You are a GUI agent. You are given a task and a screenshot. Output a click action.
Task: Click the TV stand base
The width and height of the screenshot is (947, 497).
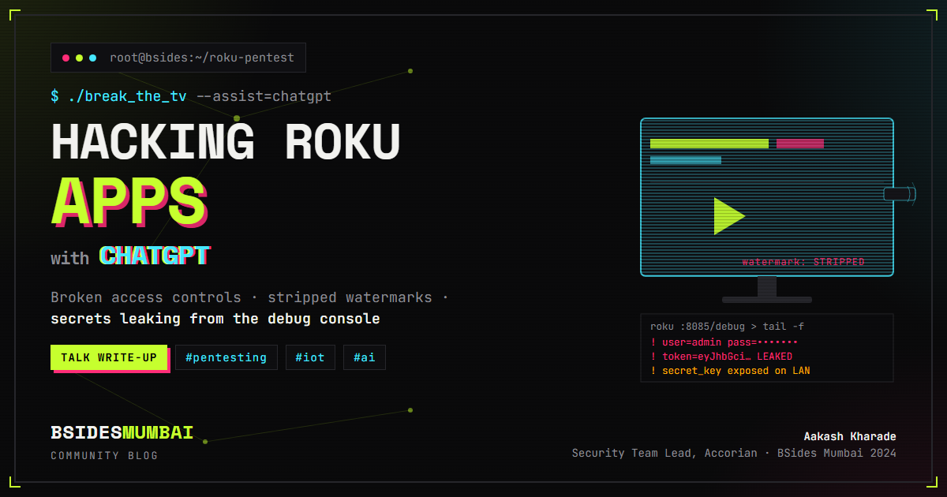(767, 300)
